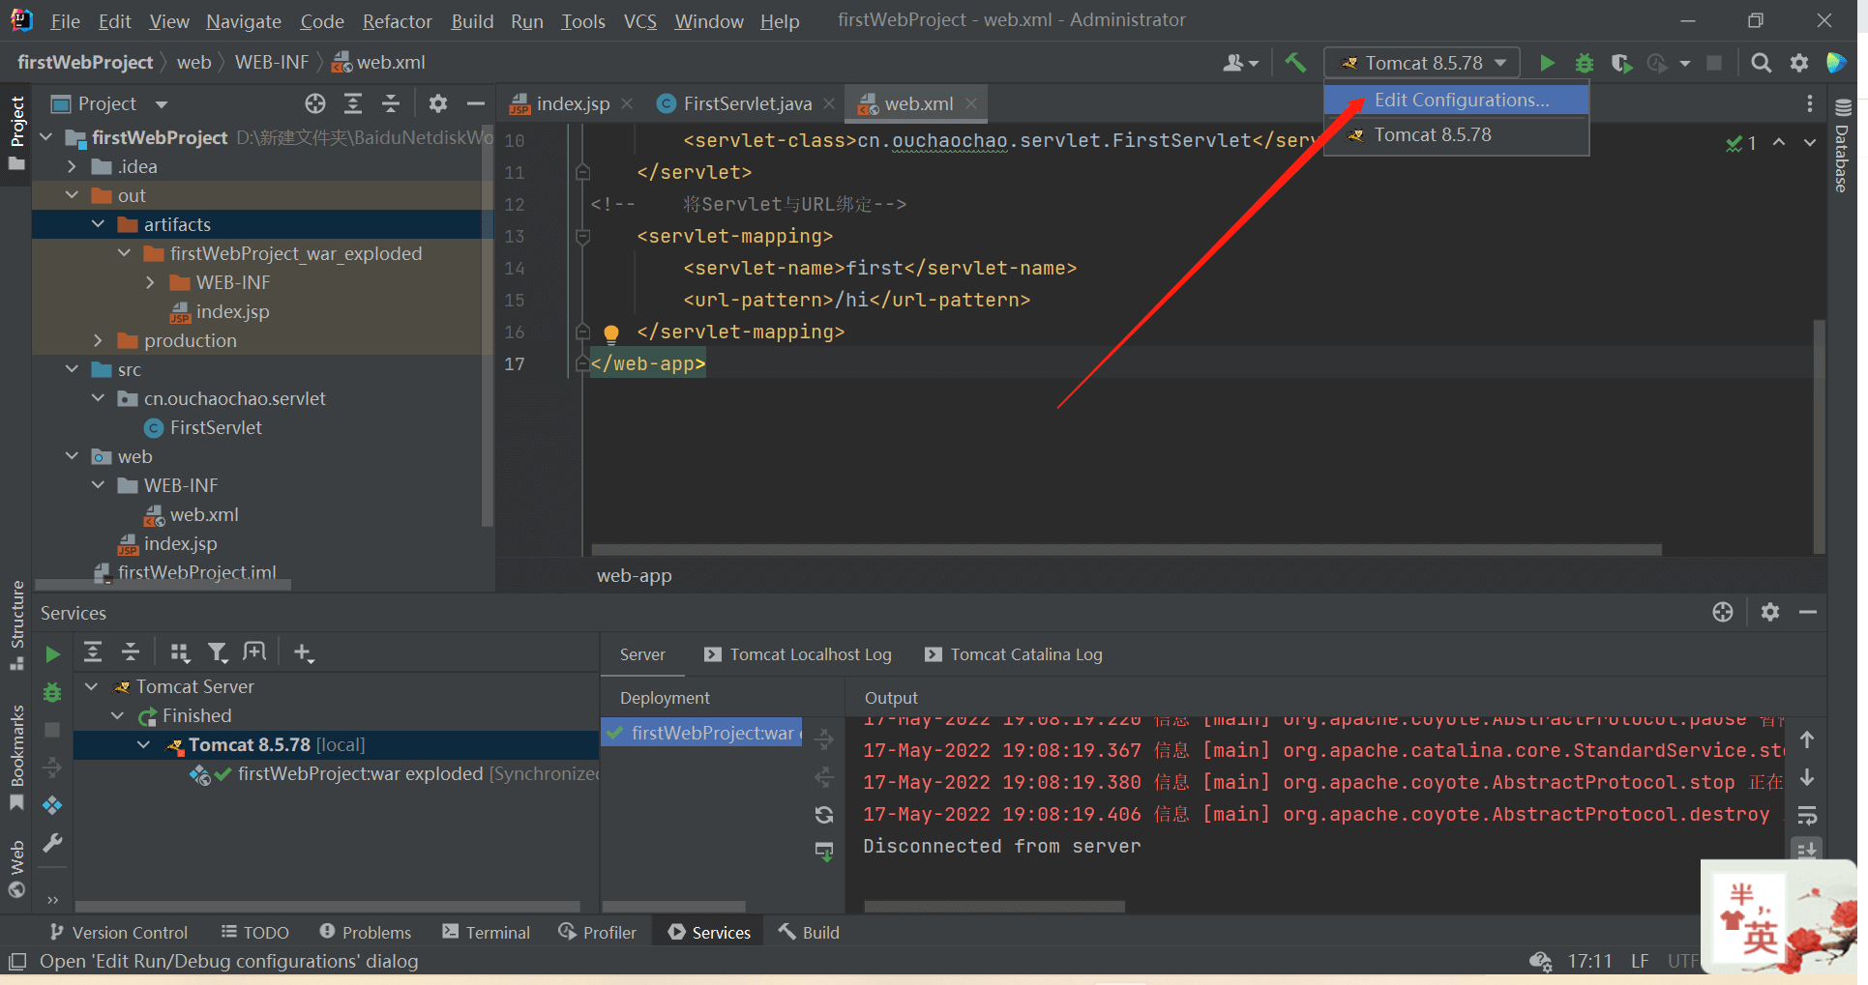Screen dimensions: 1868x985
Task: Open Services panel gear settings
Action: [x=1770, y=612]
